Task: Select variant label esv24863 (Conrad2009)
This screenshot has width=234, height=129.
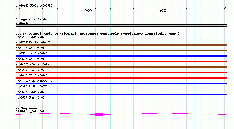Action: click(32, 64)
